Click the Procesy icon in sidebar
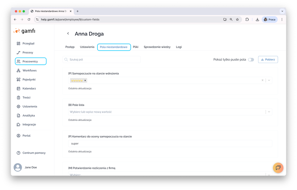The height and width of the screenshot is (190, 297). click(19, 53)
